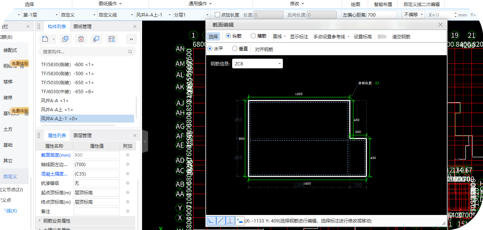Viewport: 483px width, 230px height.
Task: Toggle 附加 dot for 截面高度 row
Action: pos(128,155)
